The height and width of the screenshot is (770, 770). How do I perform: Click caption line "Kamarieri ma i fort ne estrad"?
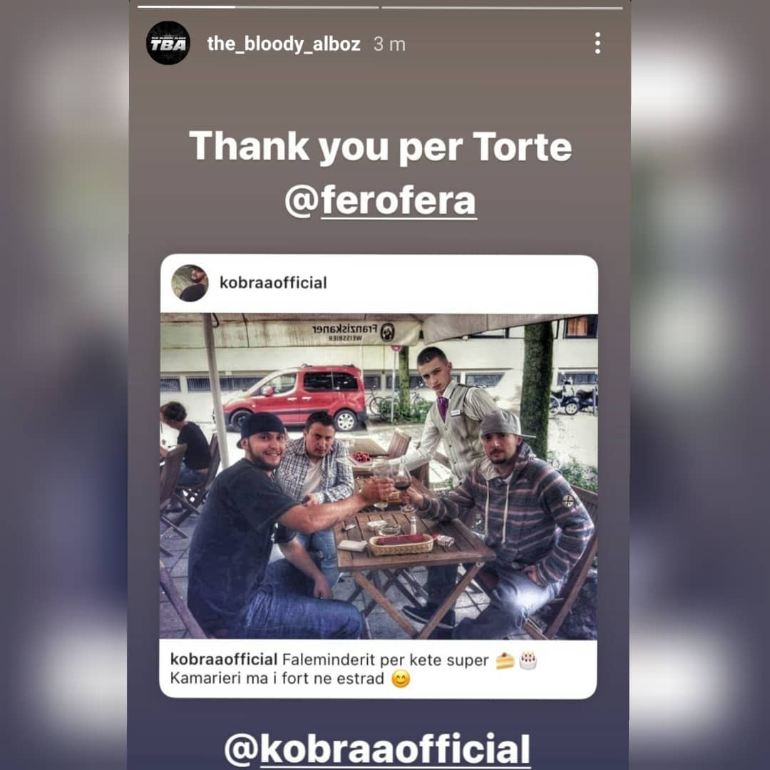277,679
